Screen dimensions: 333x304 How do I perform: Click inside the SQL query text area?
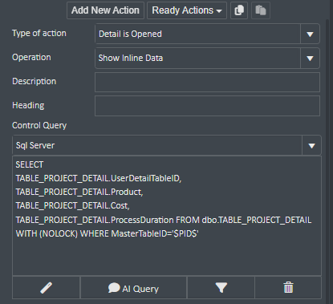point(167,216)
